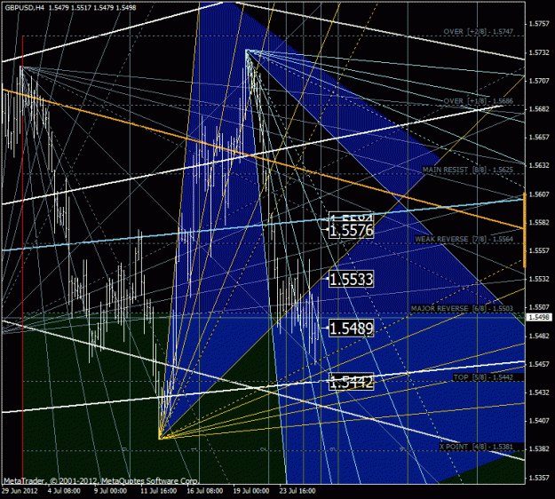Screen dimensions: 555x499
Task: Click 1.5482 on the price axis
Action: [539, 336]
